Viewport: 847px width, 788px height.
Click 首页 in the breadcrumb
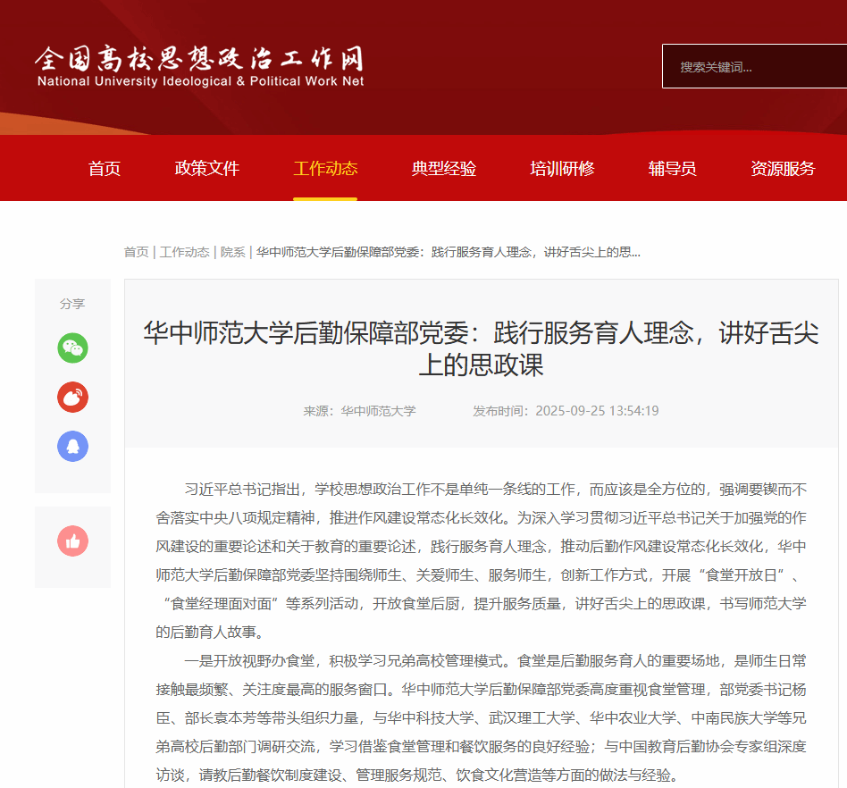[x=136, y=252]
